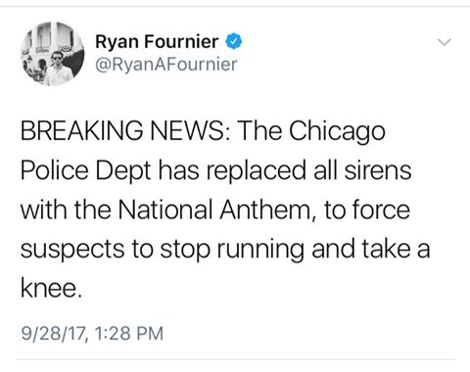This screenshot has height=372, width=470.
Task: Visit the @RyanAFournier handle link
Action: tap(165, 65)
